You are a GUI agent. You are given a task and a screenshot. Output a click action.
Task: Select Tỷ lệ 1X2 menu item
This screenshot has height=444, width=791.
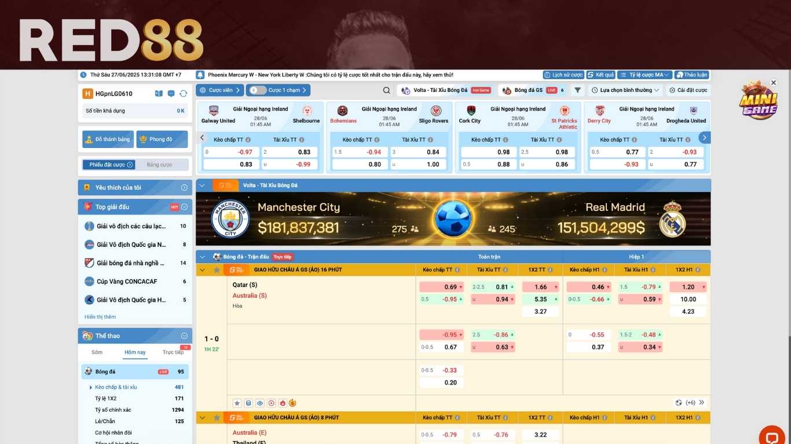[105, 398]
